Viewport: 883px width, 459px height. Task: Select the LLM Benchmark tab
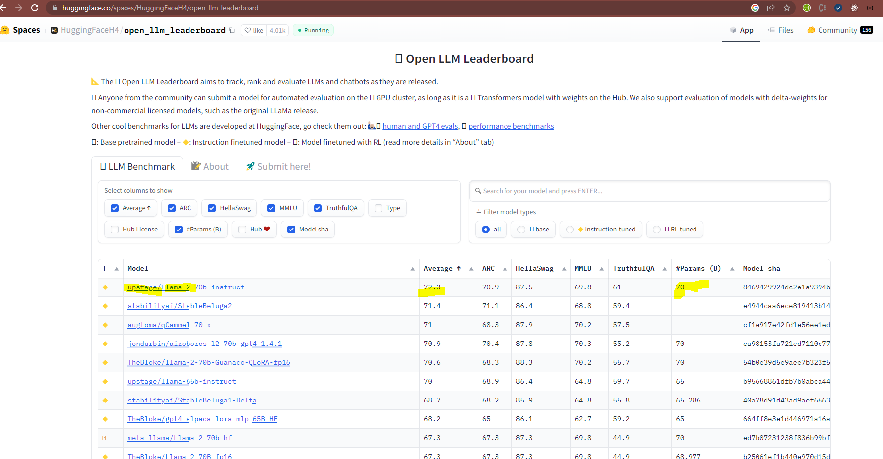click(x=137, y=166)
